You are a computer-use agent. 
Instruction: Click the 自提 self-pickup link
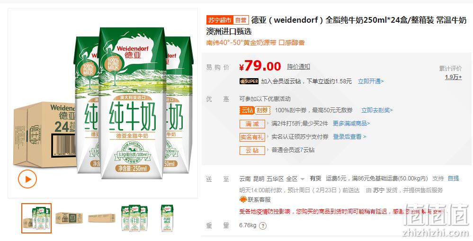[454, 179]
